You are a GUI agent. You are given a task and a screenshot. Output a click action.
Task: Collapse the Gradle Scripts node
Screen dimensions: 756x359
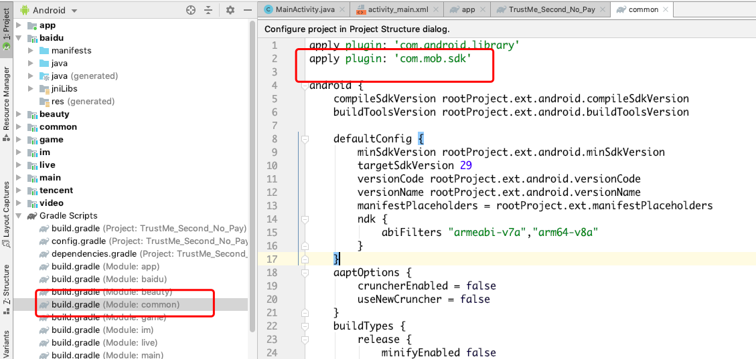coord(19,215)
